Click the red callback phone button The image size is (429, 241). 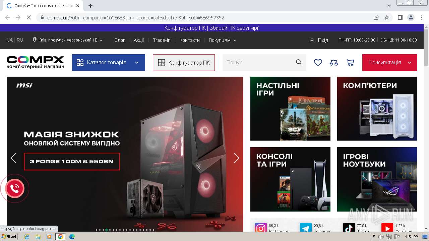[14, 189]
